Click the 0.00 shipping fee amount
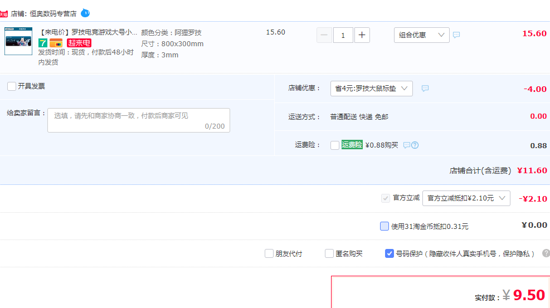Screen dimensions: 550x308 pyautogui.click(x=538, y=116)
